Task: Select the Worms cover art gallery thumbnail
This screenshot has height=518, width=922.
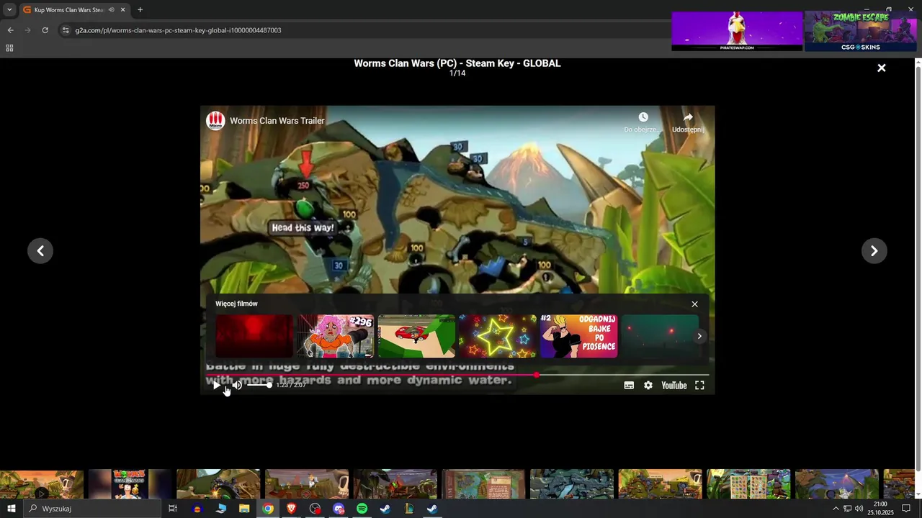Action: [130, 484]
